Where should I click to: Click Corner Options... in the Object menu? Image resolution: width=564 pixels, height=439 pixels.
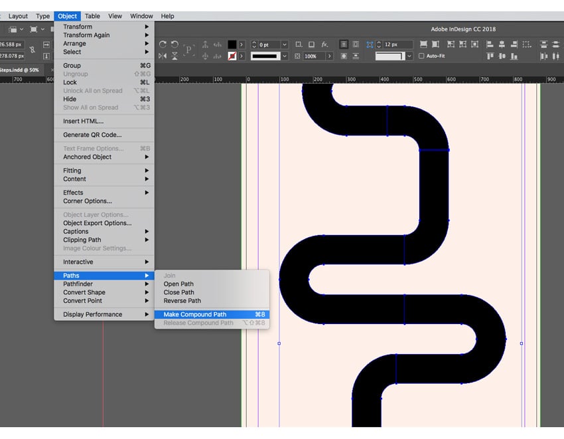[87, 201]
